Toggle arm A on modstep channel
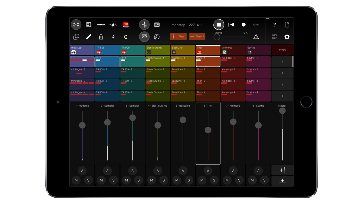363x204 pixels. pos(82,171)
